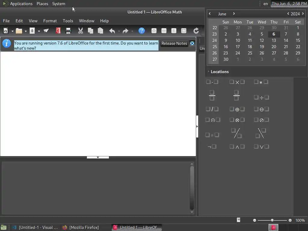Click the Zoom Out toolbar icon
This screenshot has height=231, width=308.
point(164,31)
